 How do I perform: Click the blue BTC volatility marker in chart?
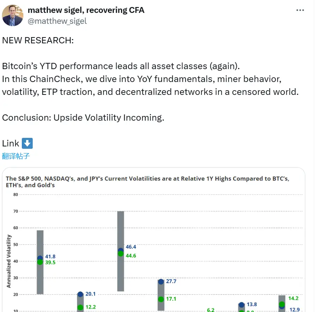coord(39,257)
